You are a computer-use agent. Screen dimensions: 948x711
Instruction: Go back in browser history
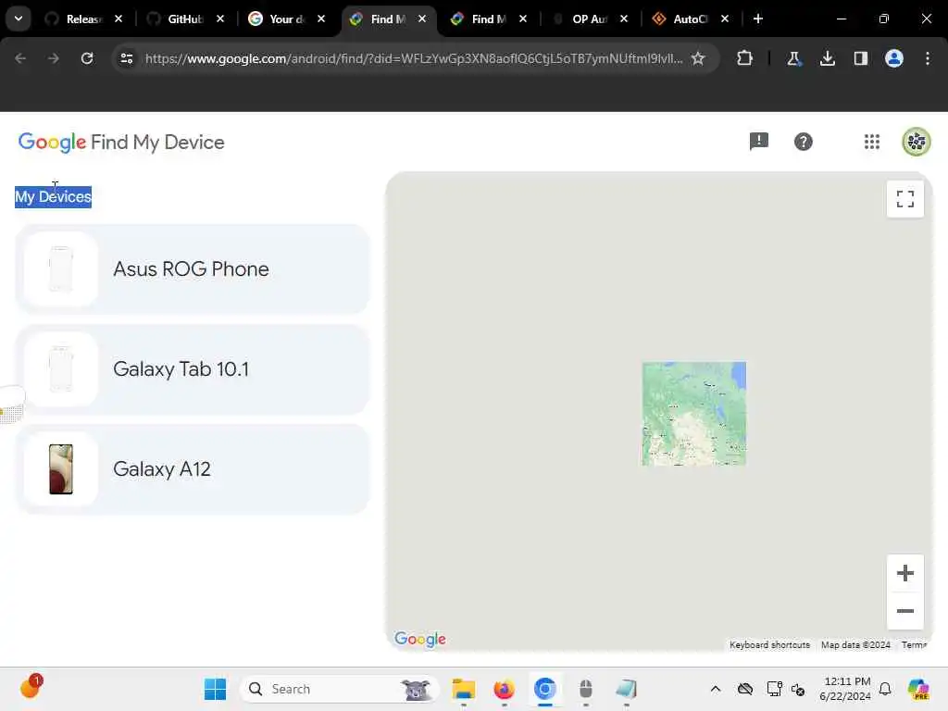[20, 58]
